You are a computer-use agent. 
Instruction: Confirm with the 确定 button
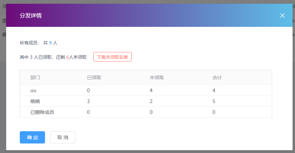(x=32, y=137)
